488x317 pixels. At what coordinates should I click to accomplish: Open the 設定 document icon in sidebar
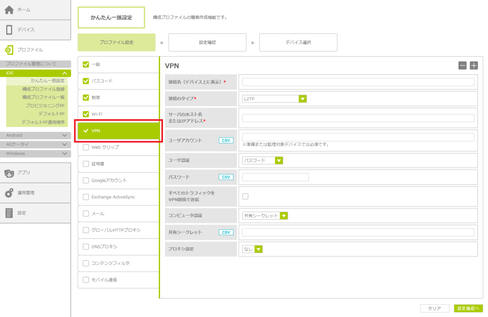click(9, 213)
